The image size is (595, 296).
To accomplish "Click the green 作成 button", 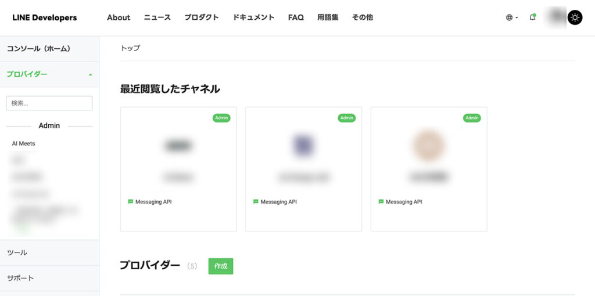I will pyautogui.click(x=220, y=266).
